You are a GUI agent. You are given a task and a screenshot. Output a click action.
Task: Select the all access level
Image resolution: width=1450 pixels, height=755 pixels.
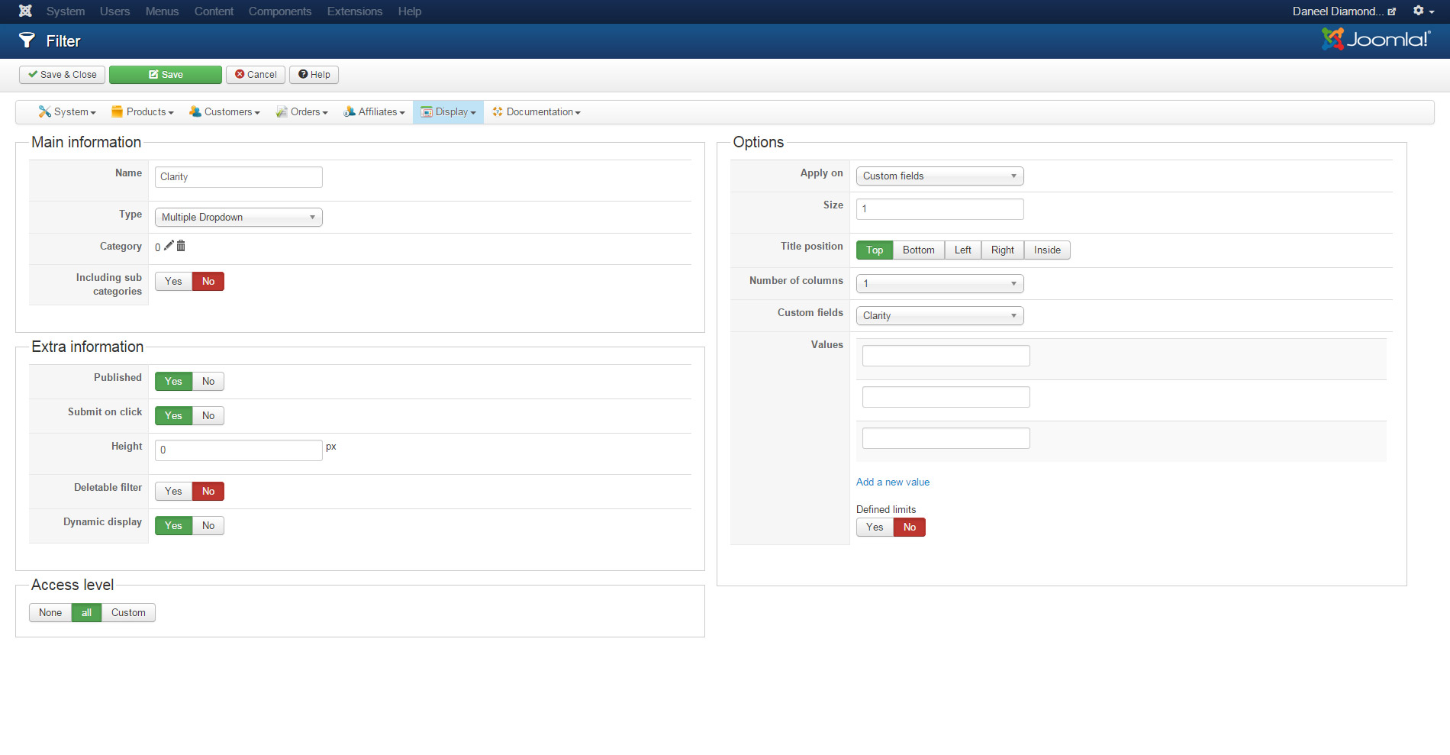coord(86,612)
